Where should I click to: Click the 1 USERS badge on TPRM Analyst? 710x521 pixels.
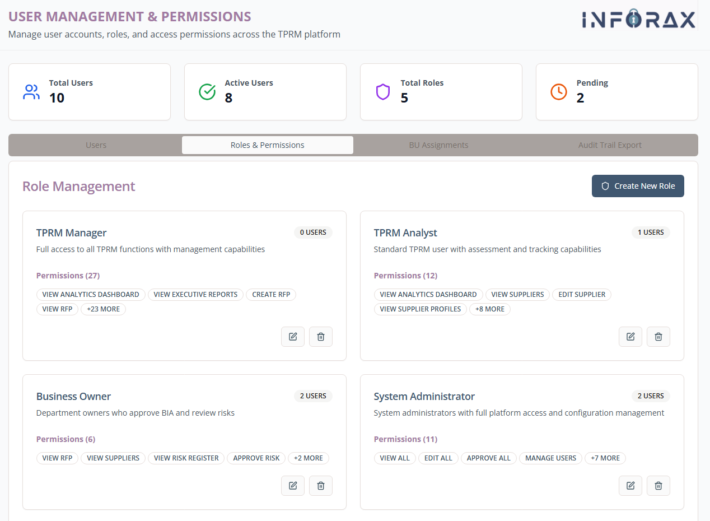pyautogui.click(x=651, y=232)
